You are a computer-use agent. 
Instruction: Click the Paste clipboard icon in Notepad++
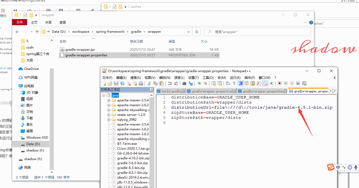[x=161, y=83]
